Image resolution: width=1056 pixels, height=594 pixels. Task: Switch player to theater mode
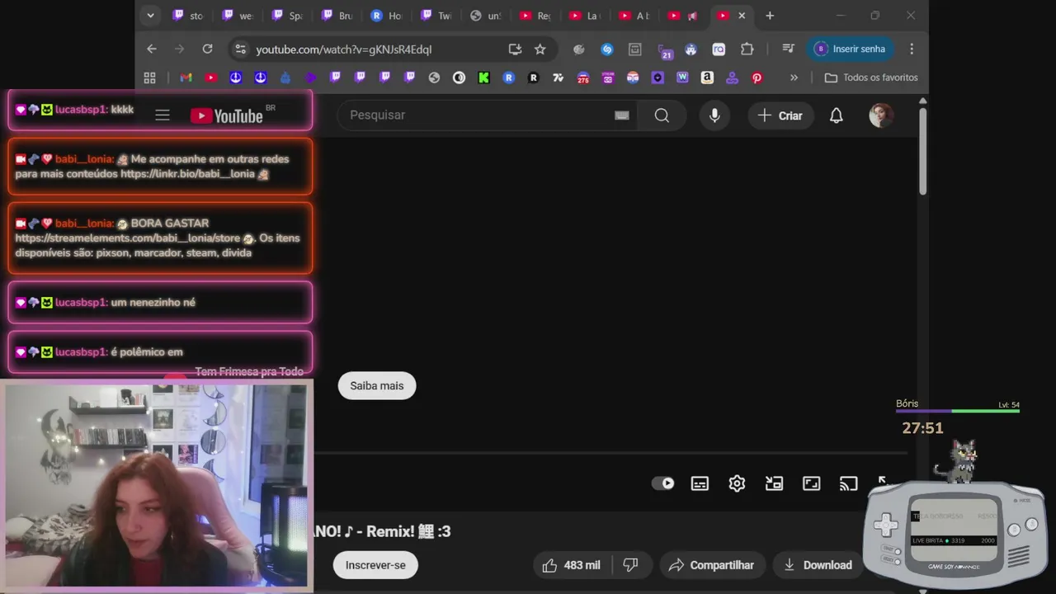[811, 483]
